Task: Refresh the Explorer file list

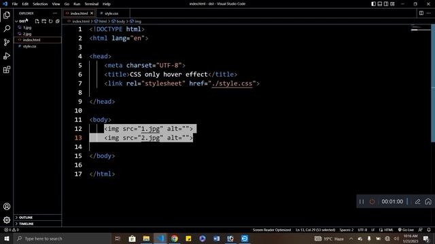Action: (50, 21)
